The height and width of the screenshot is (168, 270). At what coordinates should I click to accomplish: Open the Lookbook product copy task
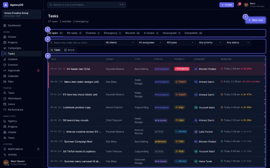click(77, 107)
